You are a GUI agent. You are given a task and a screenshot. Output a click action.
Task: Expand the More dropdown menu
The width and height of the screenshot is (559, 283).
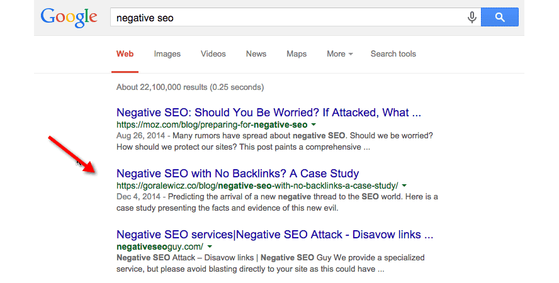340,53
